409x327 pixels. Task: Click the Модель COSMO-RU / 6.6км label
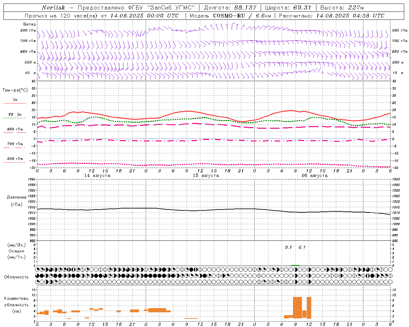[x=230, y=16]
